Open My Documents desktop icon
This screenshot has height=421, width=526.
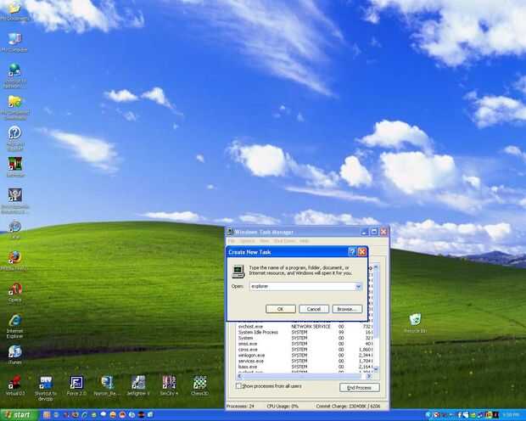14,10
